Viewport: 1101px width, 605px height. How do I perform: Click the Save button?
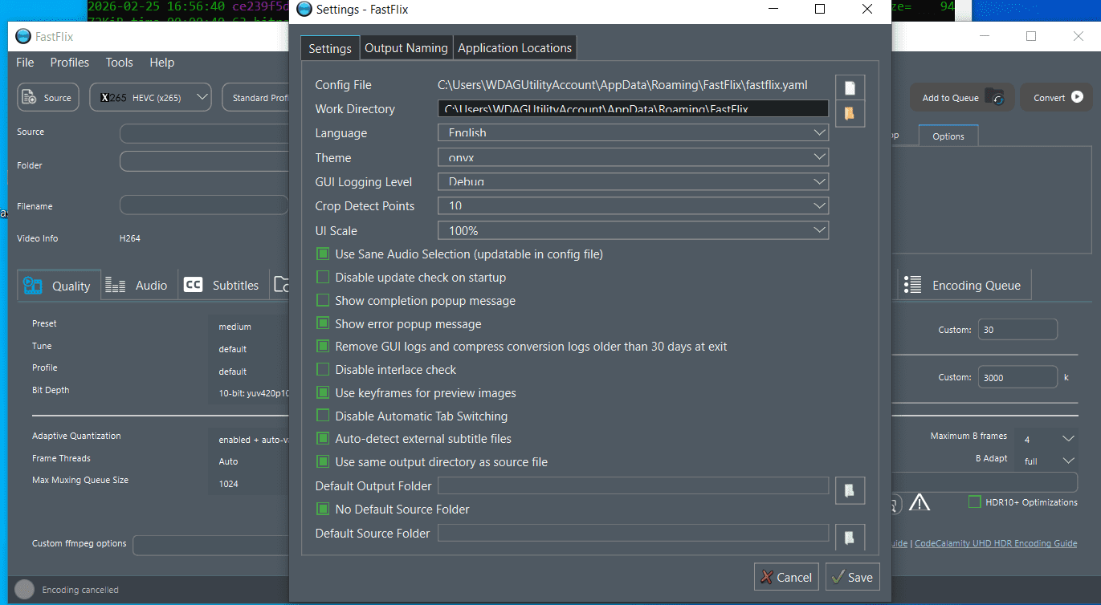click(851, 577)
